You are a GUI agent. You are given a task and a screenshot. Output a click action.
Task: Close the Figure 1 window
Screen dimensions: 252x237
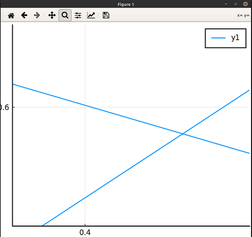pyautogui.click(x=245, y=4)
